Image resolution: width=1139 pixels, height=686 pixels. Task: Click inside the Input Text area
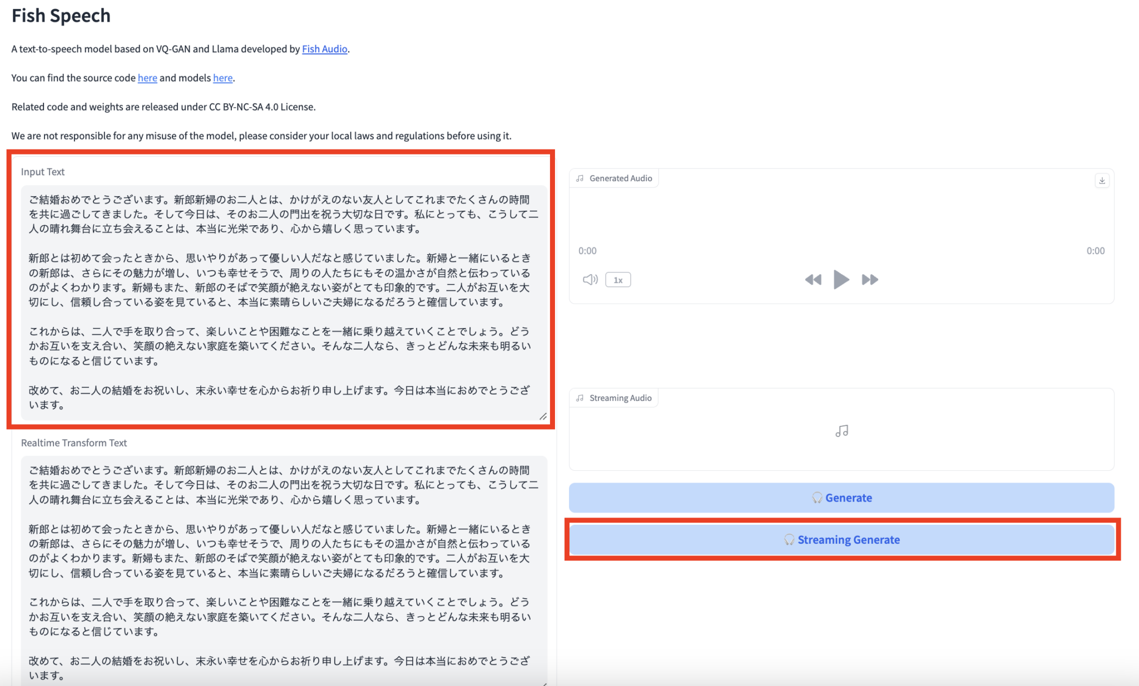pos(278,300)
